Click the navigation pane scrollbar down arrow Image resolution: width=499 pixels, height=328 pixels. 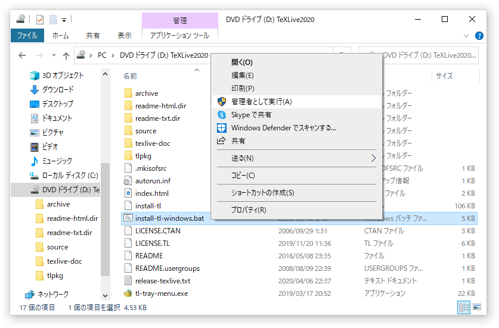[x=105, y=296]
